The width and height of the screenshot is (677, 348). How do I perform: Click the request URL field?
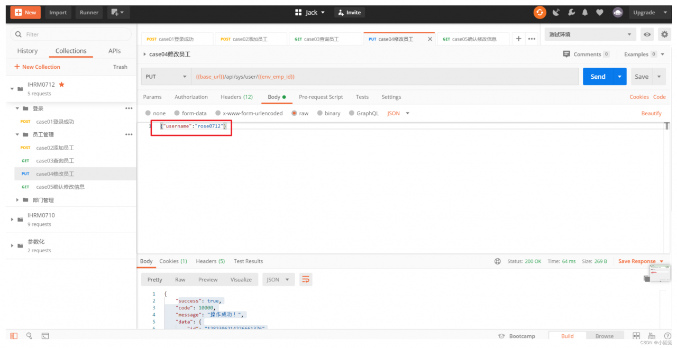(x=385, y=77)
